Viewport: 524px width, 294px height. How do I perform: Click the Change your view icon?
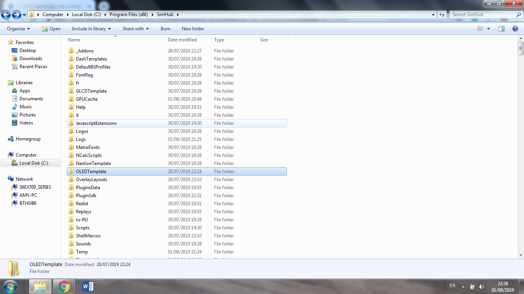click(480, 29)
